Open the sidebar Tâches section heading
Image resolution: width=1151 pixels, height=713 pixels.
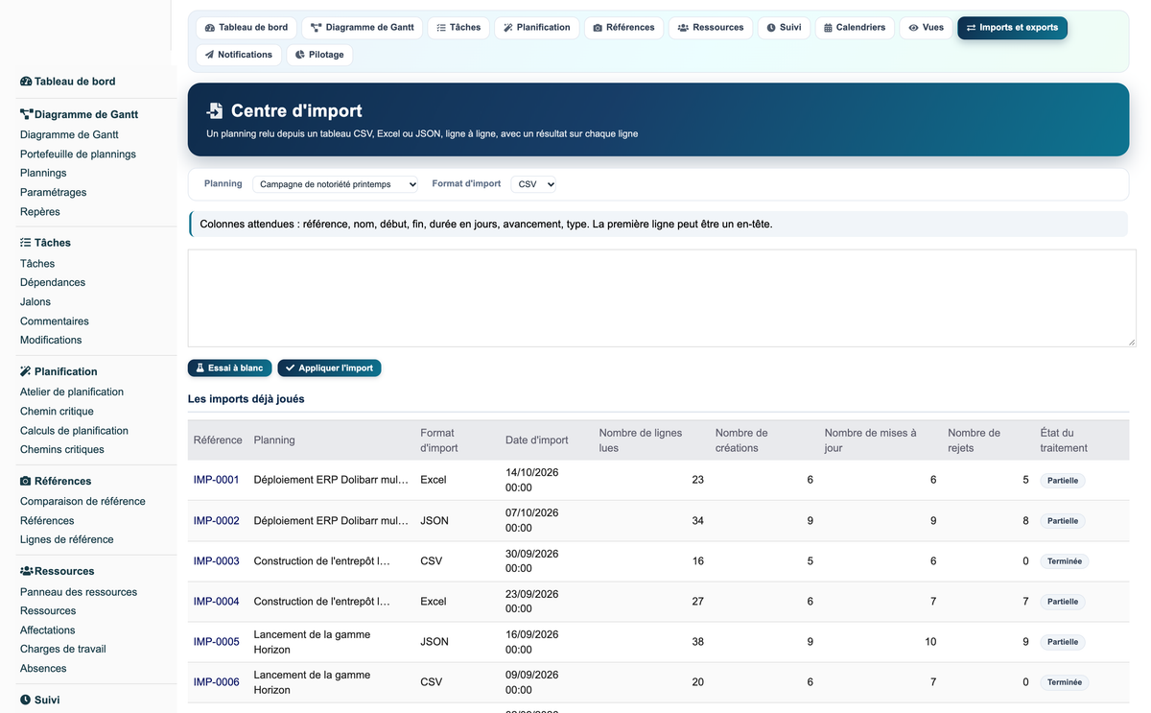[x=45, y=243]
